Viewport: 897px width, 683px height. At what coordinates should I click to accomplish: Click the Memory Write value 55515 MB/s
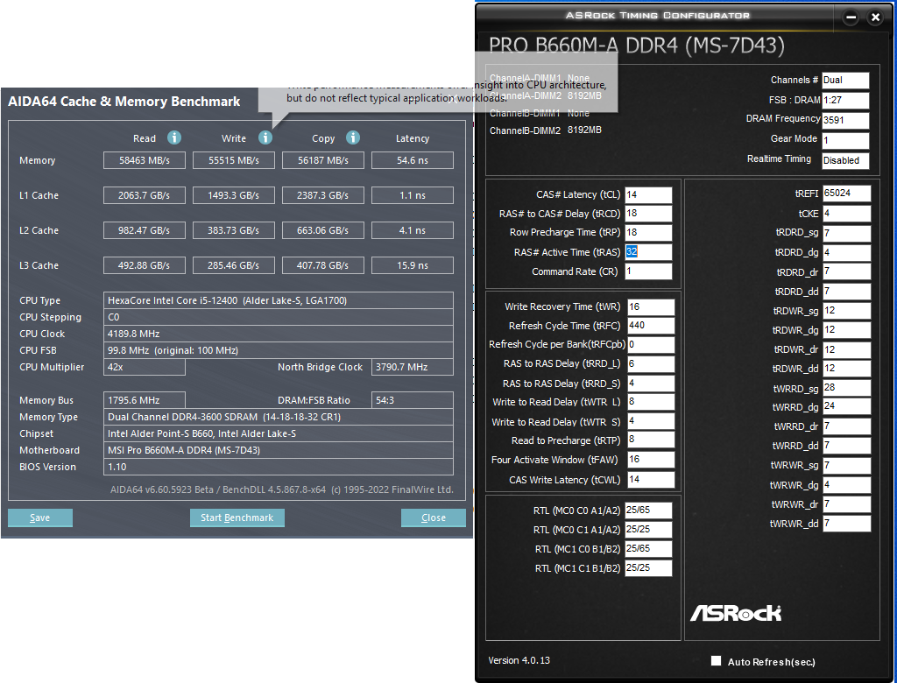[233, 161]
